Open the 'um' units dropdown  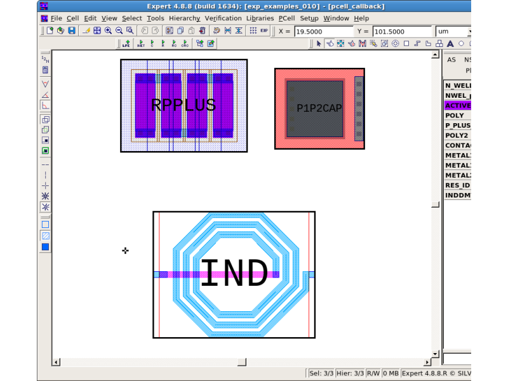453,31
